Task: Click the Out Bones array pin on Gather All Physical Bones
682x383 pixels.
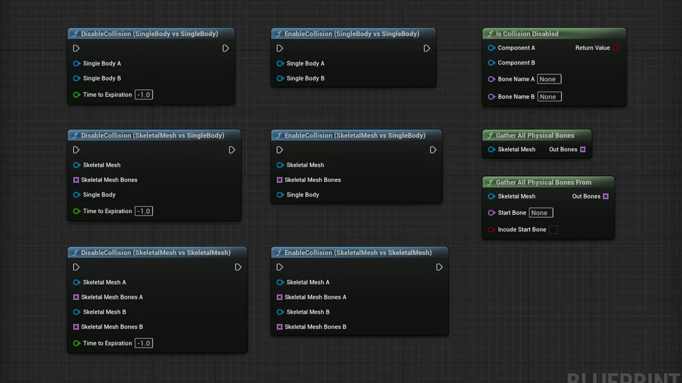Action: (582, 149)
